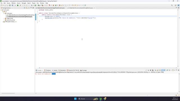Switch to the Declaration tab
The width and height of the screenshot is (180, 101).
point(62,70)
